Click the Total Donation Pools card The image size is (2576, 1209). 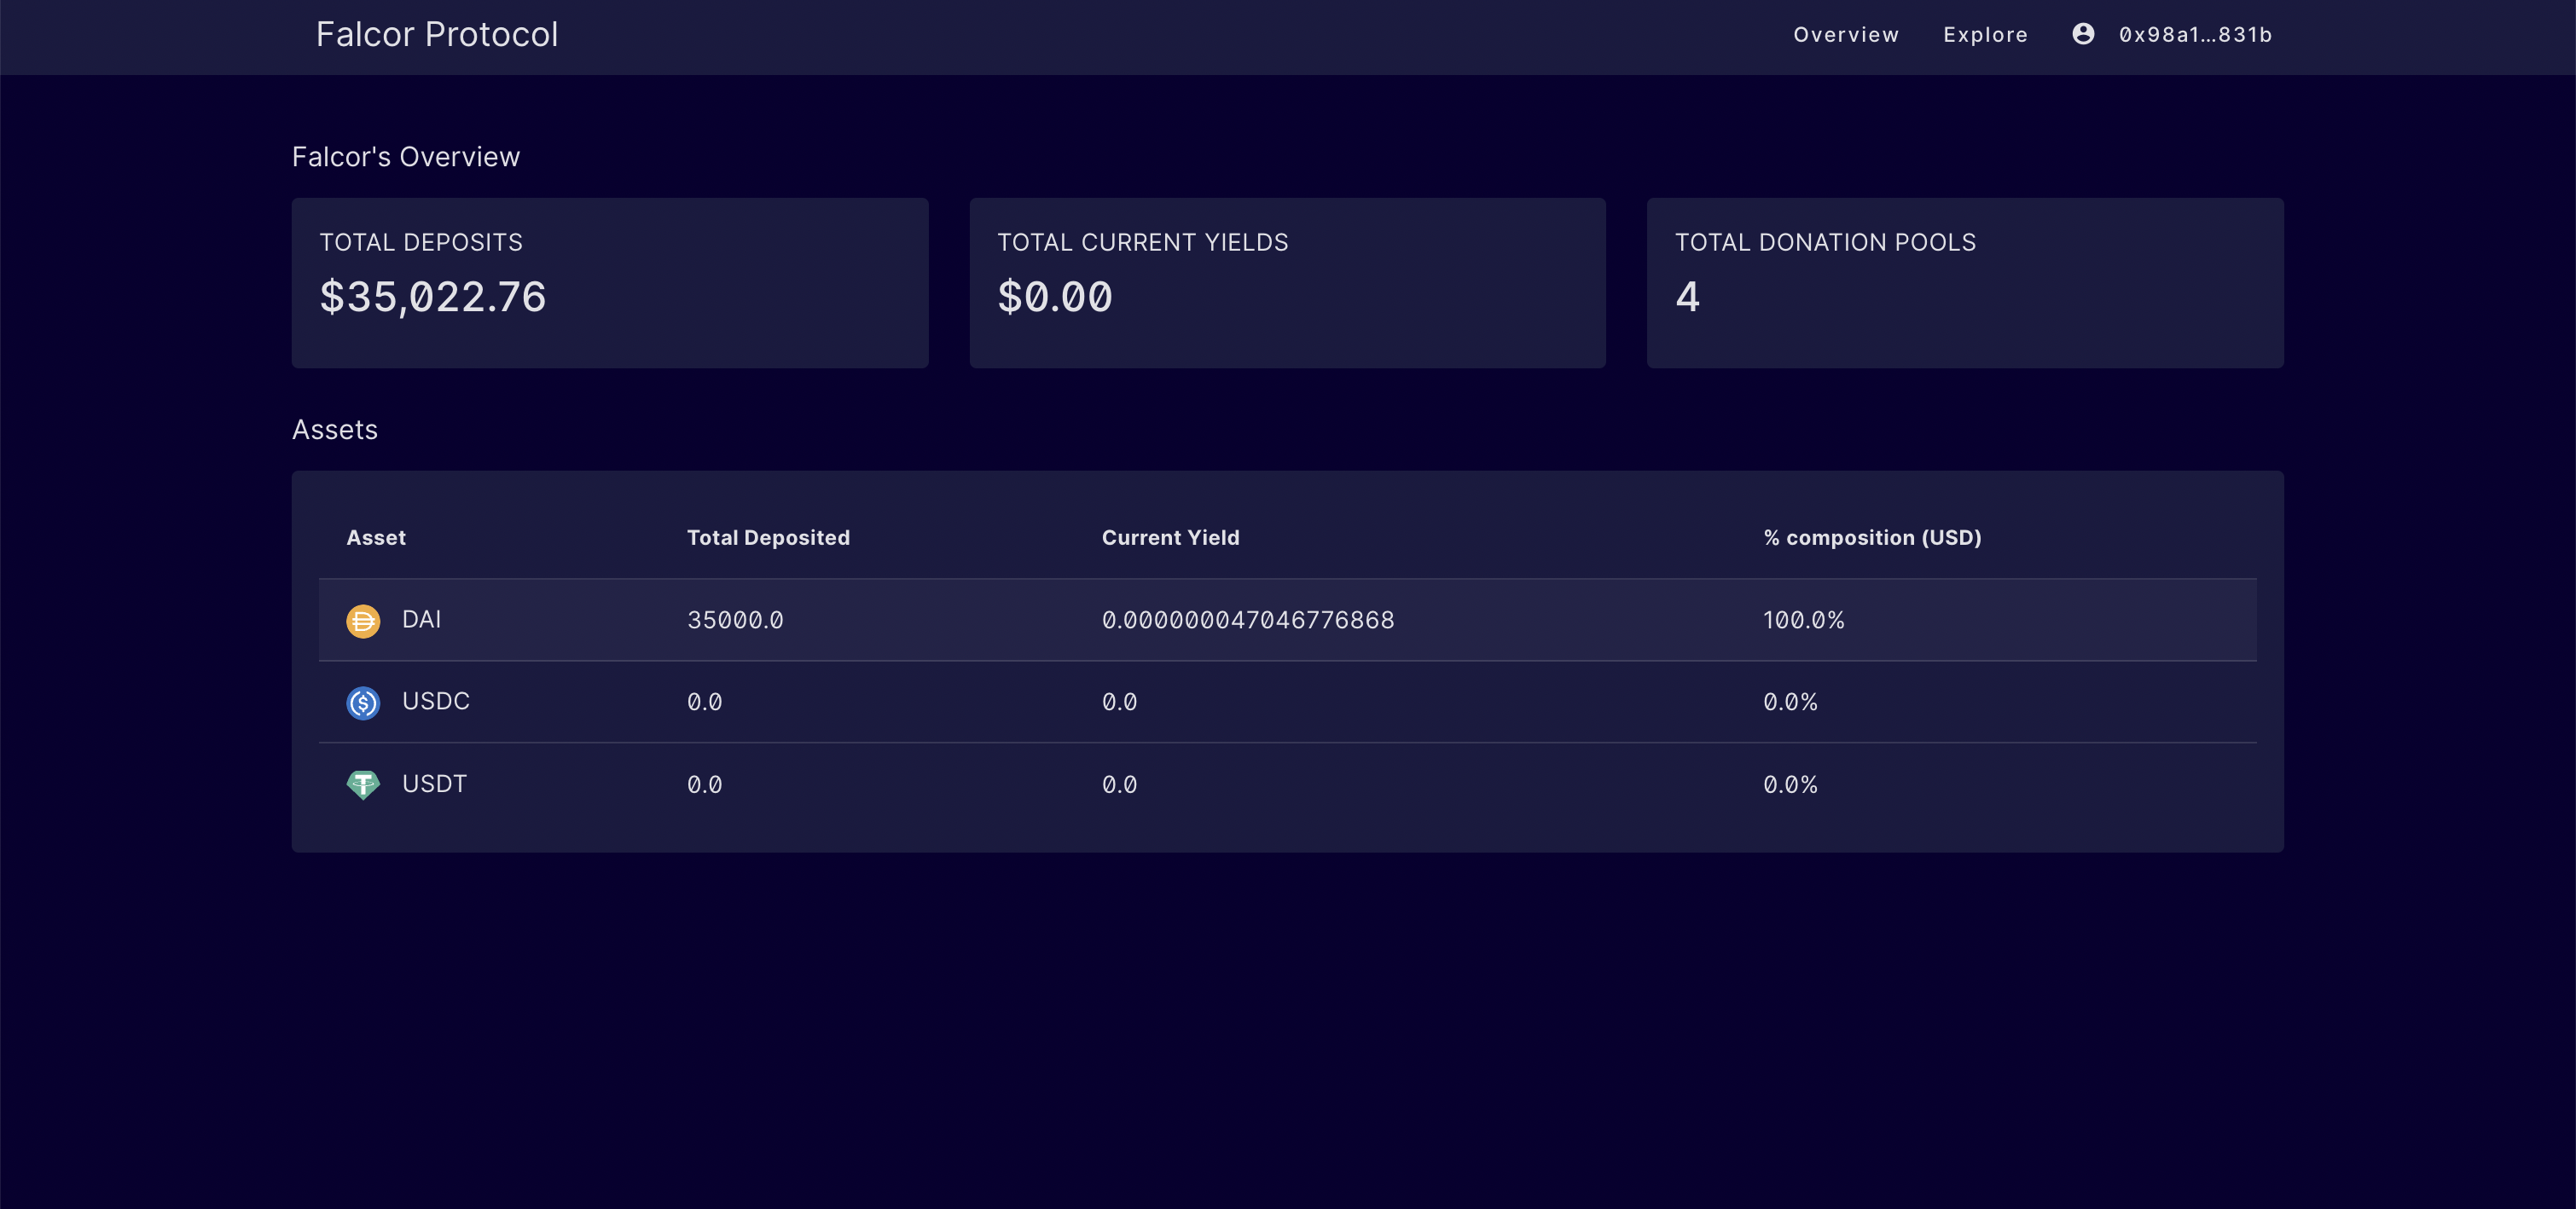pyautogui.click(x=1964, y=283)
